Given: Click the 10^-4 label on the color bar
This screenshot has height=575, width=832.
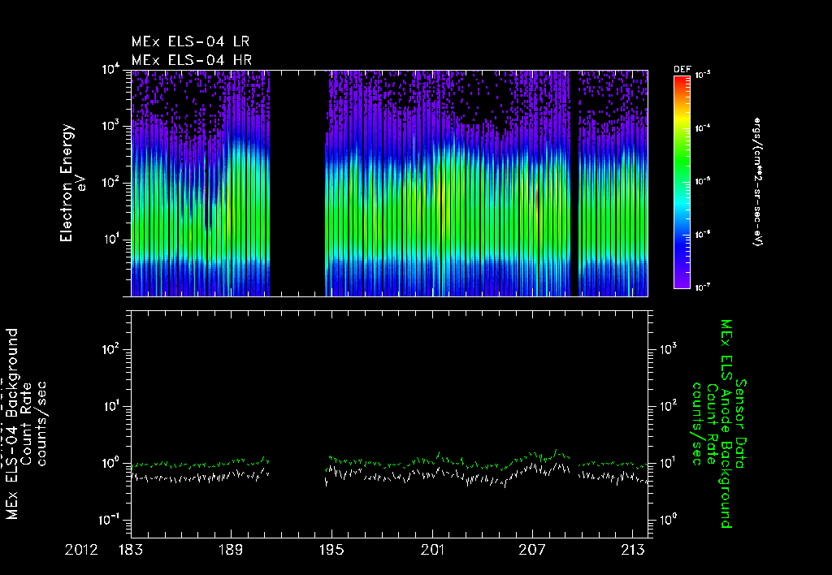Looking at the screenshot, I should click(x=702, y=128).
